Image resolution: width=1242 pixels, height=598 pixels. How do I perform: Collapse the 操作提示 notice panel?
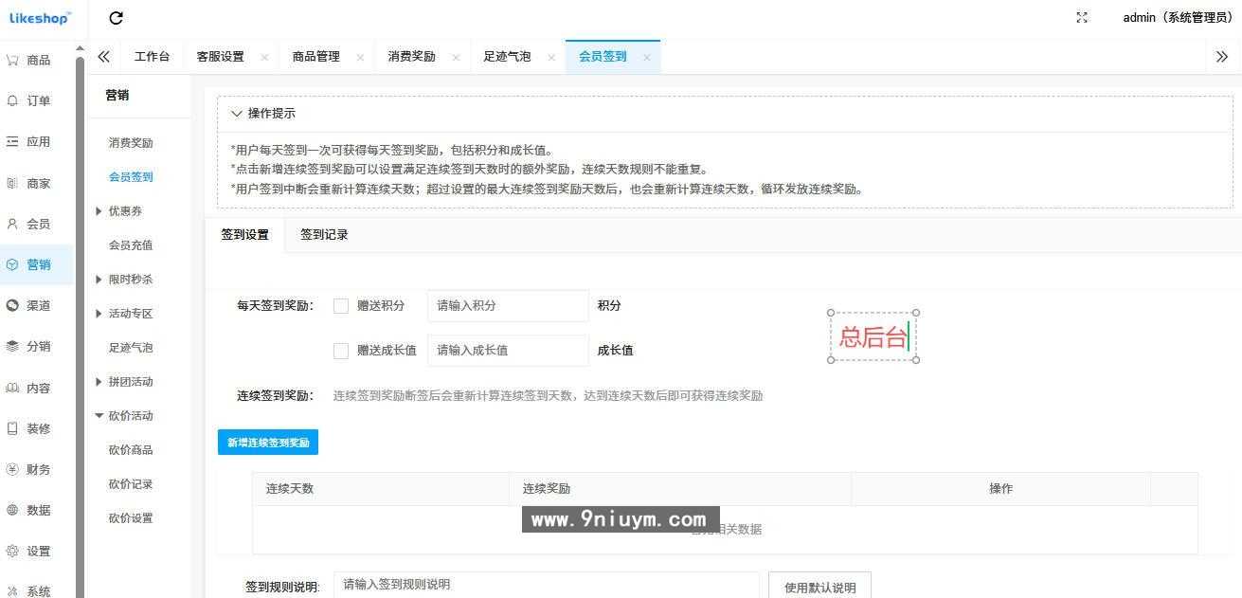(x=237, y=112)
